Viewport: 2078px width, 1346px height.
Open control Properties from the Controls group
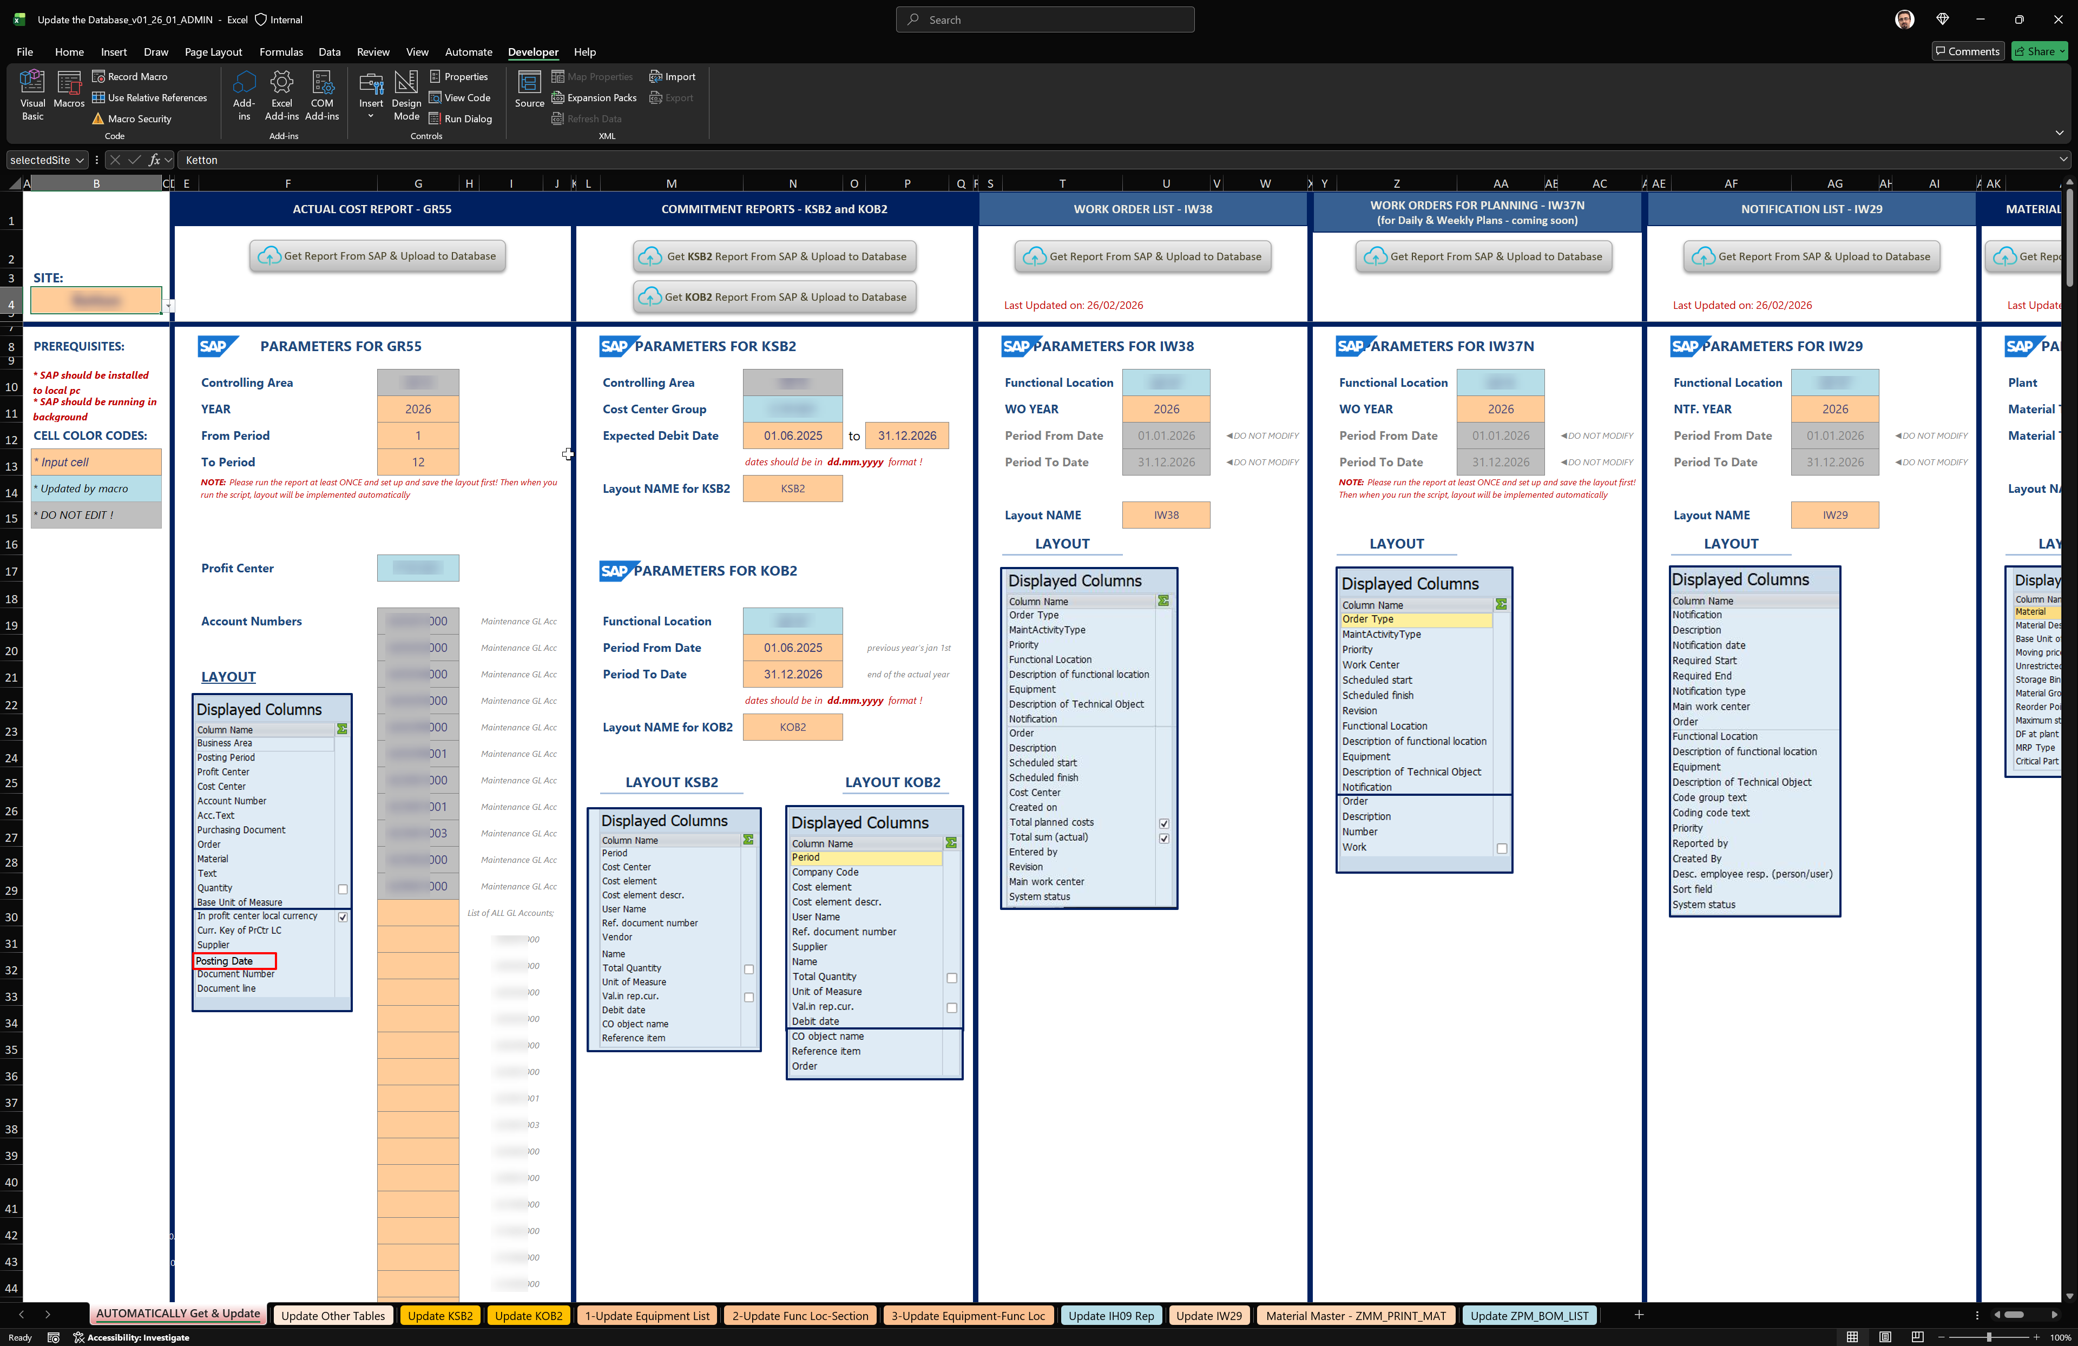tap(459, 76)
